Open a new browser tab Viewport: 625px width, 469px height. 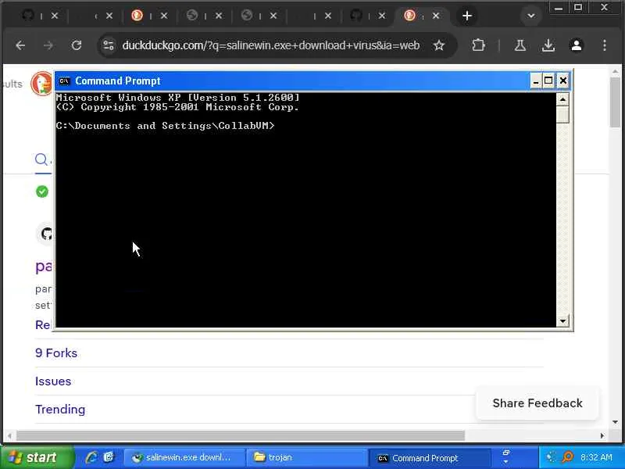(x=467, y=16)
